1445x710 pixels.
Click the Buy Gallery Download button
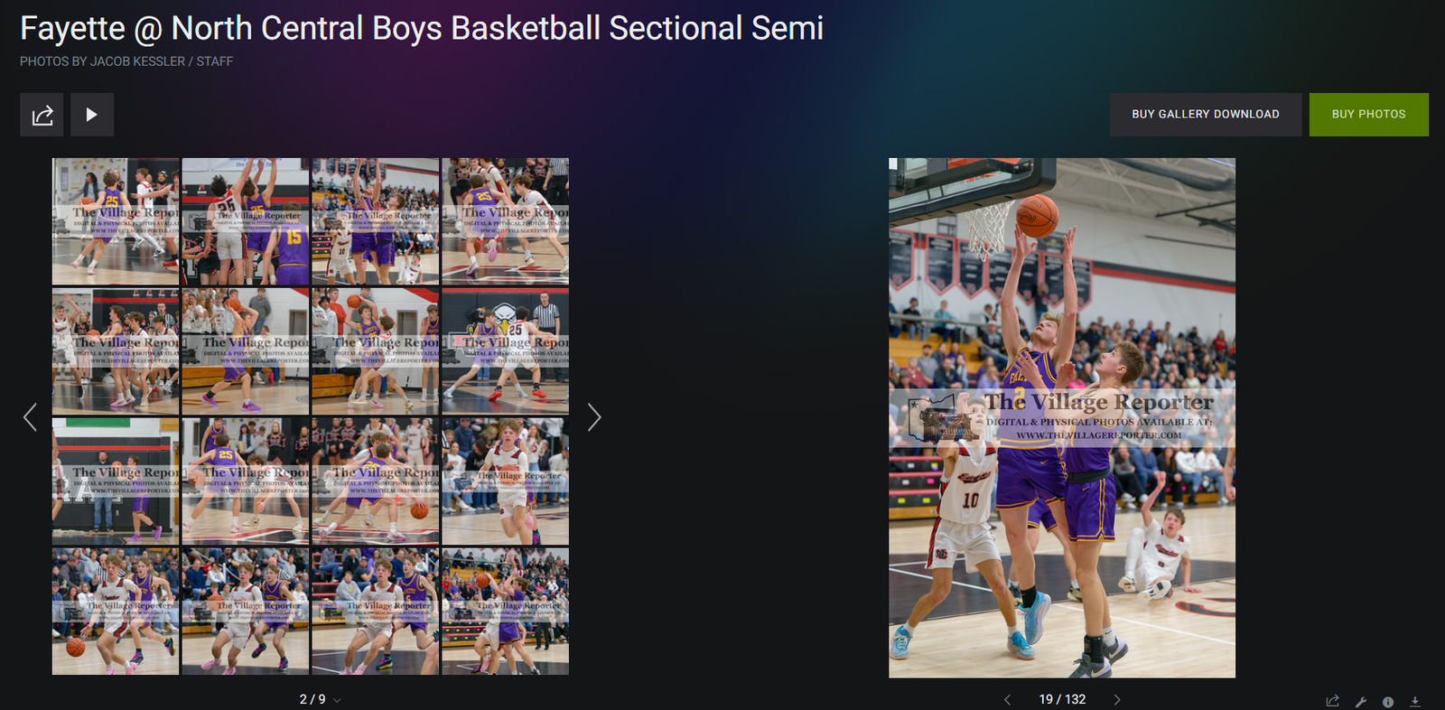1206,115
